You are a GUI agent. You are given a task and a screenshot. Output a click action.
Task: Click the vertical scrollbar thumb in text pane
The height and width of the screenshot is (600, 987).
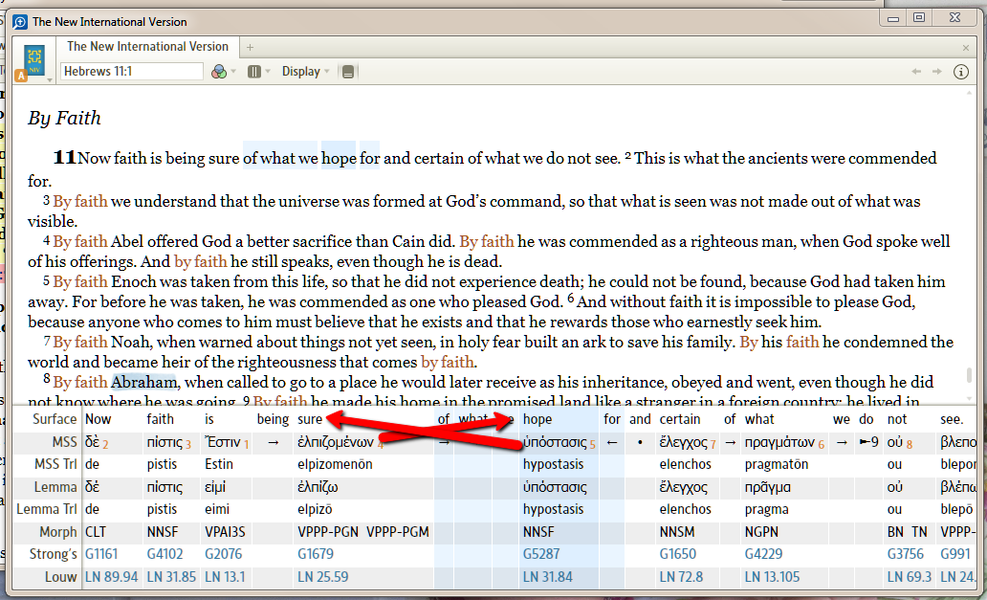click(970, 374)
